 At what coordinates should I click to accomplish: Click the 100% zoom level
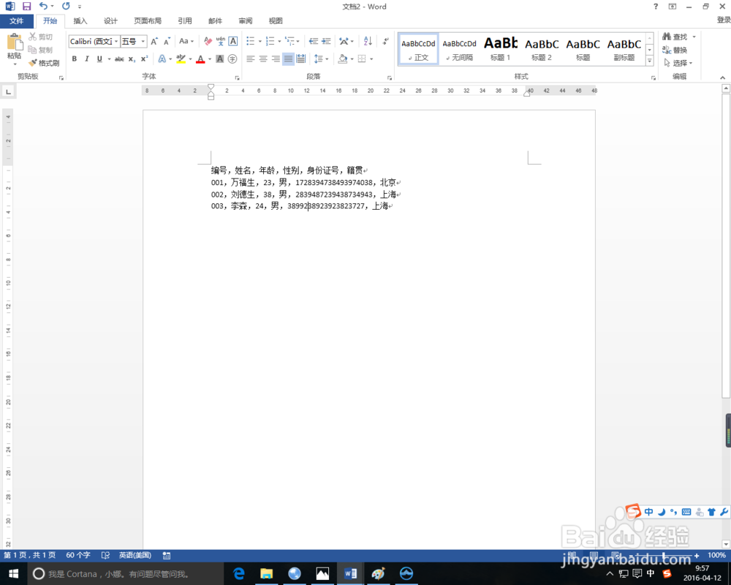coord(716,555)
